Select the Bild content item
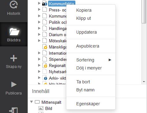 [x=49, y=108]
